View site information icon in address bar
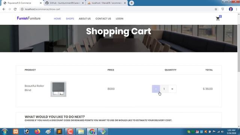240x135 pixels. (22, 9)
